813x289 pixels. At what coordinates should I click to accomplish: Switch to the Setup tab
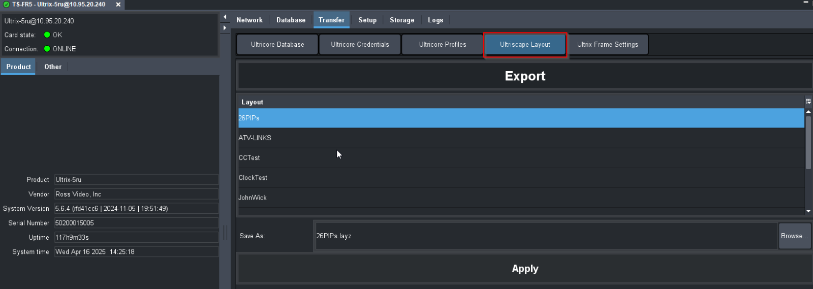[x=367, y=20]
